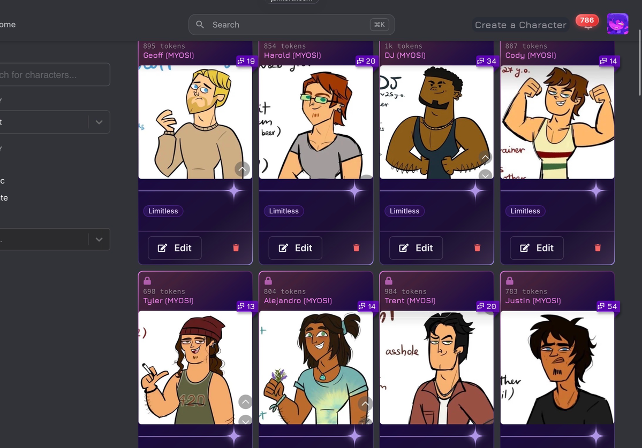This screenshot has height=448, width=642.
Task: Click down arrow on DJ's image
Action: [x=485, y=175]
